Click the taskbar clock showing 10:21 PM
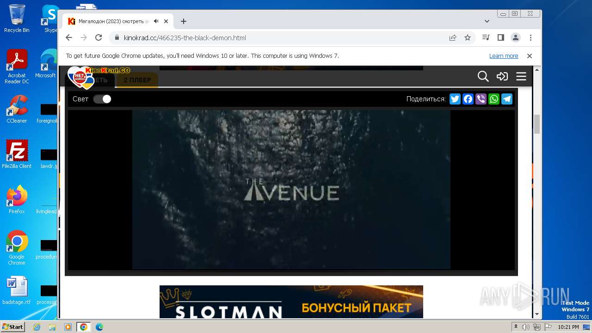Viewport: 592px width, 333px height. [568, 327]
